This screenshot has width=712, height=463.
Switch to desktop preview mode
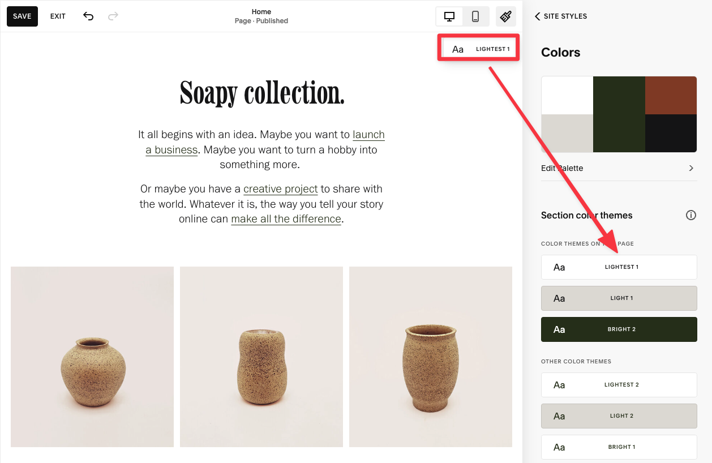click(x=449, y=16)
